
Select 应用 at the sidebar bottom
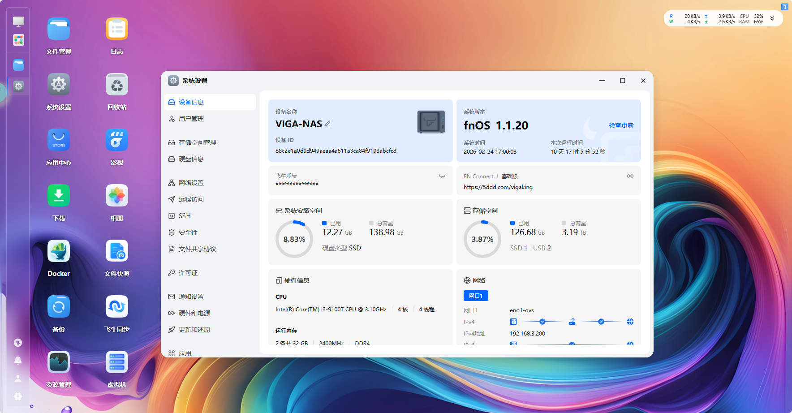(x=210, y=353)
